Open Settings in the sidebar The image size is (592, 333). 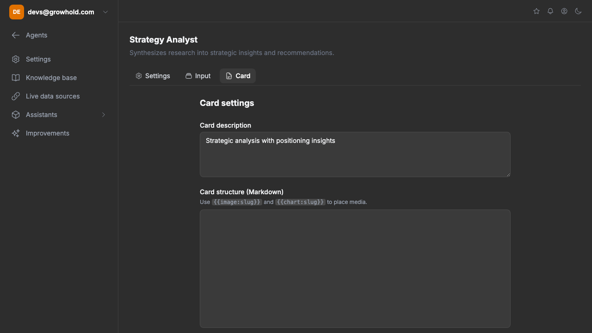point(38,59)
